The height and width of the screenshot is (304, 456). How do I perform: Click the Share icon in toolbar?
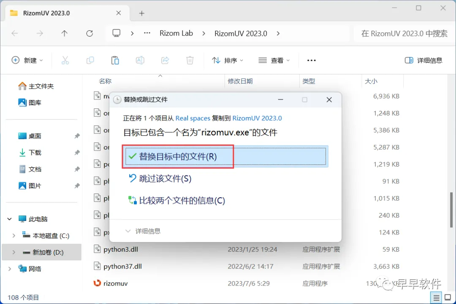click(165, 60)
